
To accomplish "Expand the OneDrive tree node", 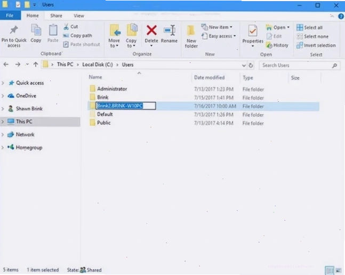I will (3, 96).
